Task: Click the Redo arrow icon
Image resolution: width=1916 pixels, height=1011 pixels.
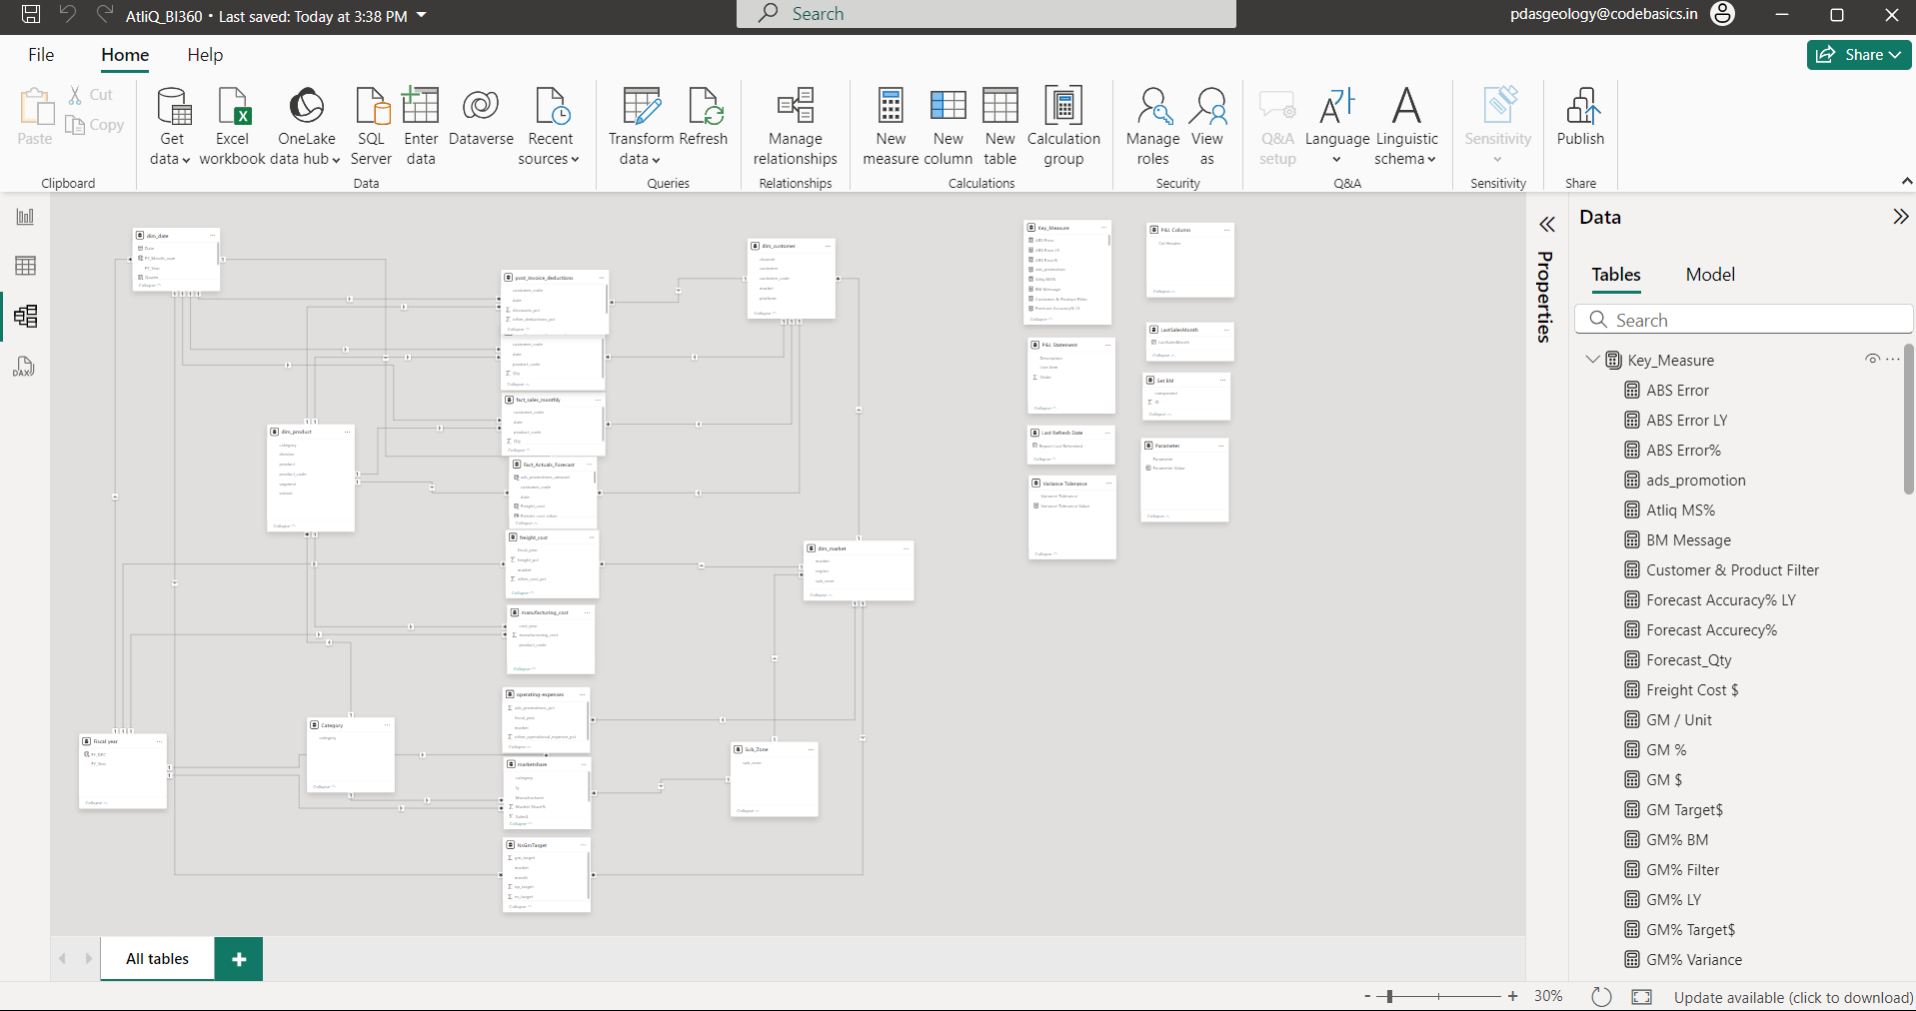Action: [104, 14]
